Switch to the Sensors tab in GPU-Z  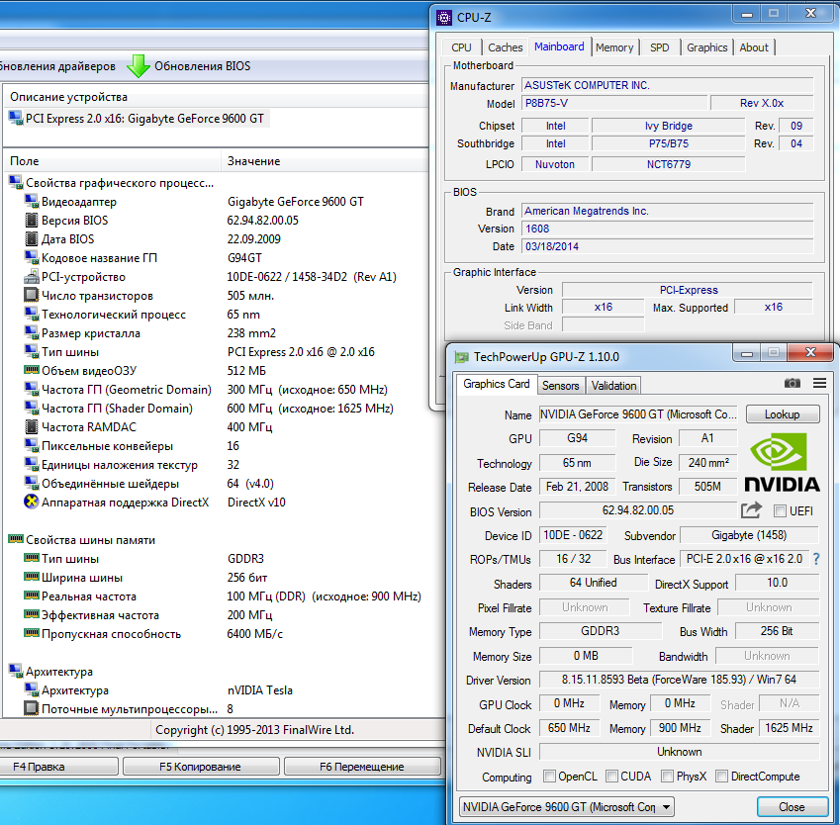560,385
